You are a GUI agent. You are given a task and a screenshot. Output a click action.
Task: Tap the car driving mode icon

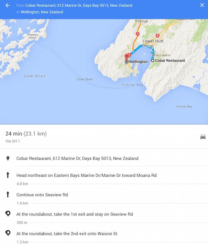(203, 137)
